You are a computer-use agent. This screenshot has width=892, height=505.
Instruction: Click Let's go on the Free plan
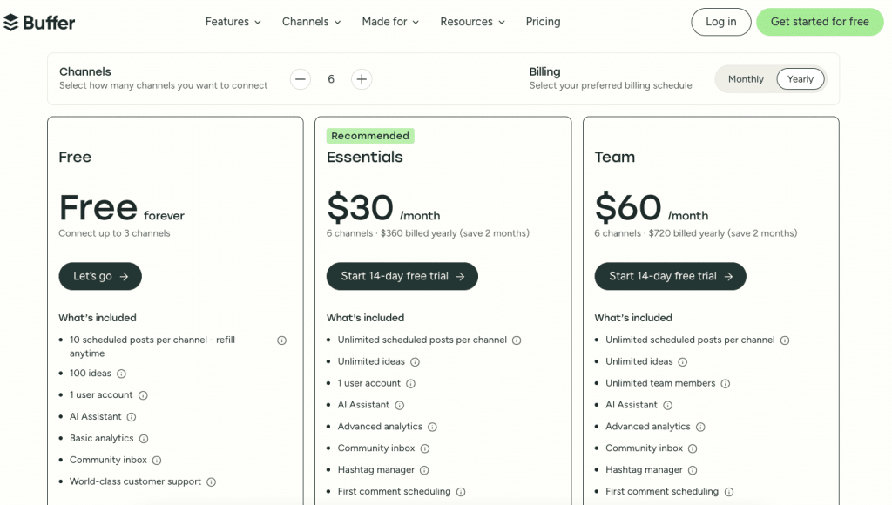coord(99,276)
